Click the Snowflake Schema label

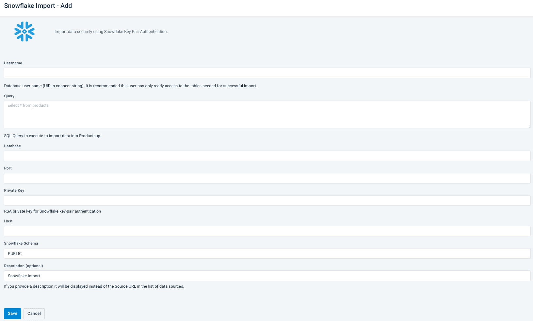pos(21,243)
